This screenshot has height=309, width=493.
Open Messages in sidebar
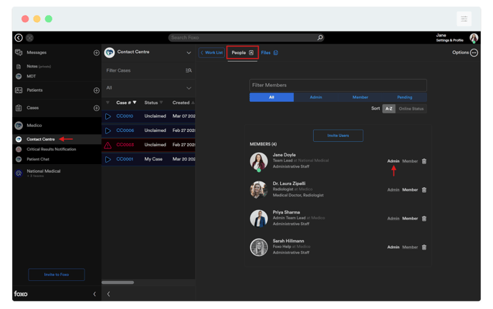(37, 52)
